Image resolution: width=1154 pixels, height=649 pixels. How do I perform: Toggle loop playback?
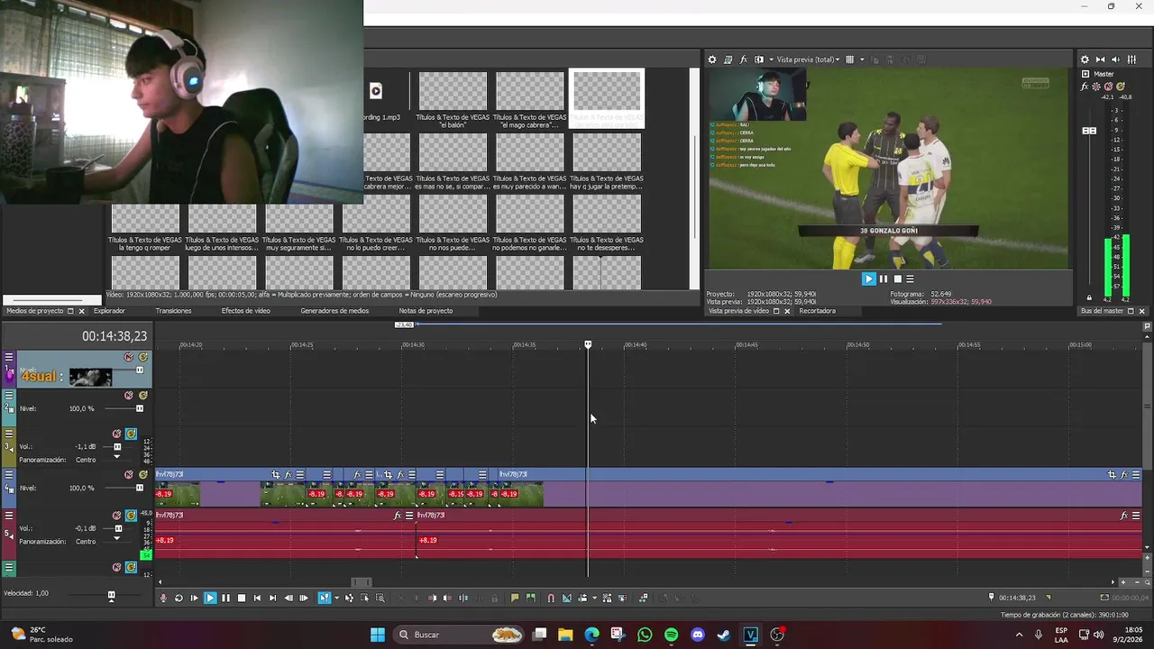pyautogui.click(x=179, y=598)
